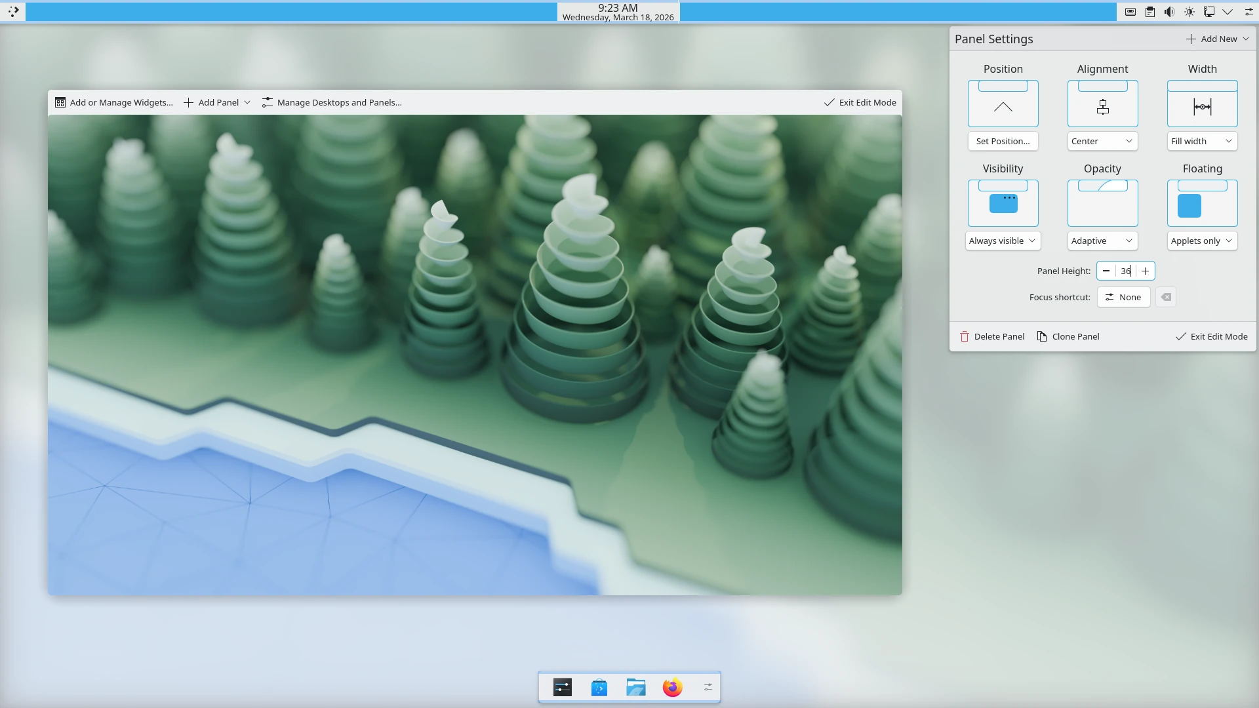Click the clock showing 9:23 AM
Viewport: 1259px width, 708px height.
(618, 12)
